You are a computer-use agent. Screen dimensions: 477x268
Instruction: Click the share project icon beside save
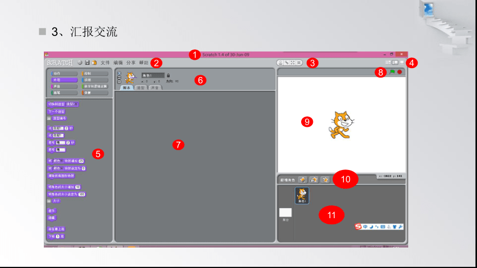[x=94, y=63]
